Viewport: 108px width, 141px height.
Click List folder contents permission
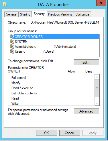pos(52,93)
